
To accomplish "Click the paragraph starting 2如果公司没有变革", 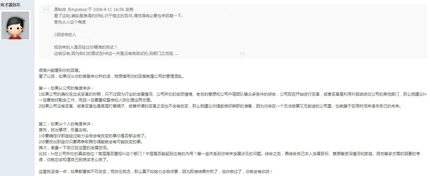I will point(220,106).
